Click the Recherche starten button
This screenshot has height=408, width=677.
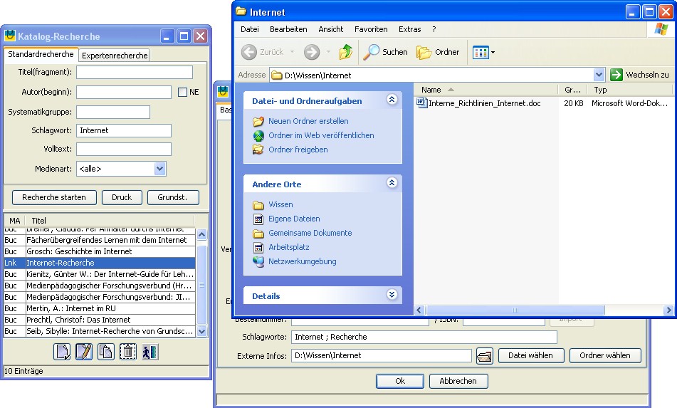point(54,197)
